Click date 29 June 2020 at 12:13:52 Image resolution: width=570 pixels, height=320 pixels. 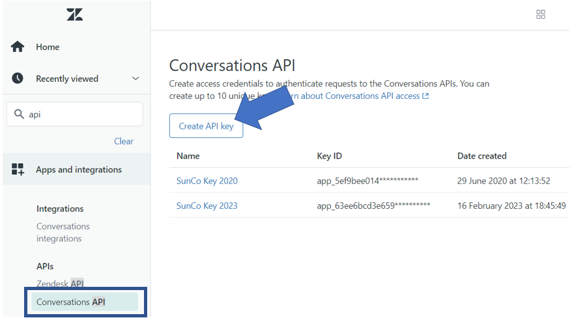click(x=504, y=181)
